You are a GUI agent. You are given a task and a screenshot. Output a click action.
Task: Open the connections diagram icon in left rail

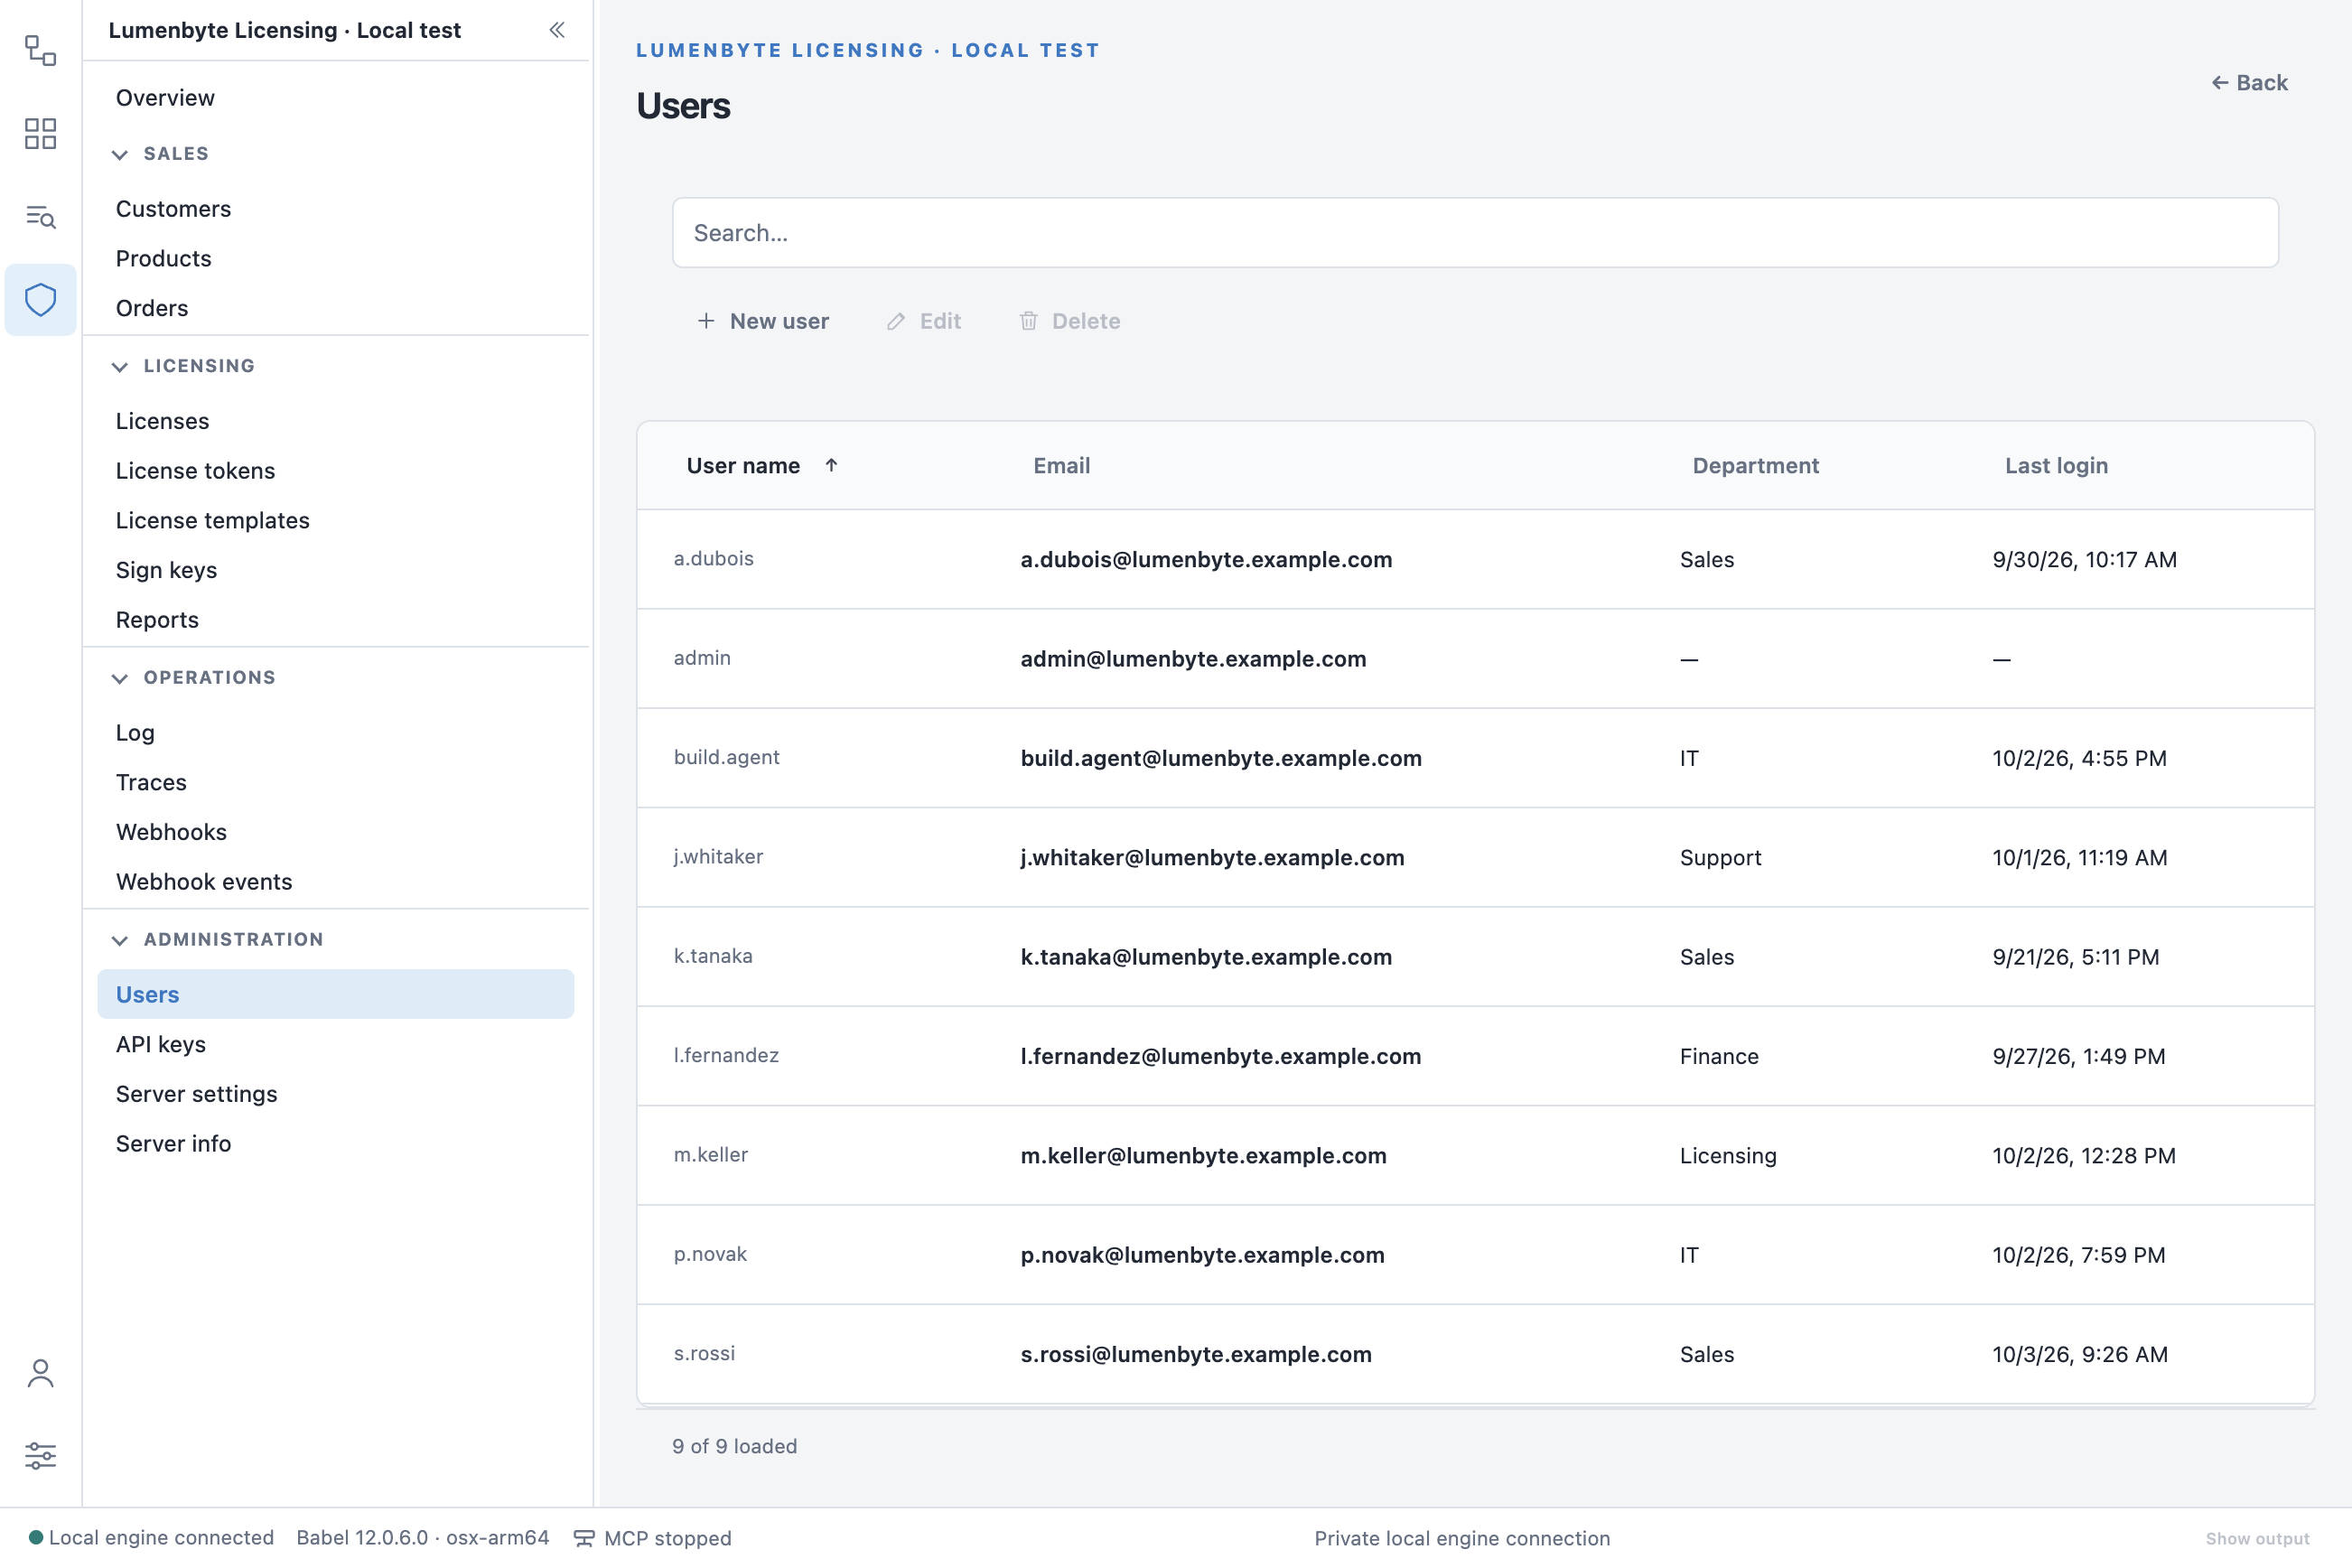click(x=40, y=50)
